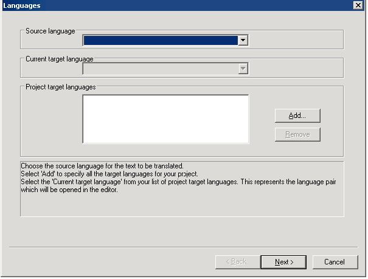Click the 'Current target language' group label
368x279 pixels.
[x=60, y=59]
